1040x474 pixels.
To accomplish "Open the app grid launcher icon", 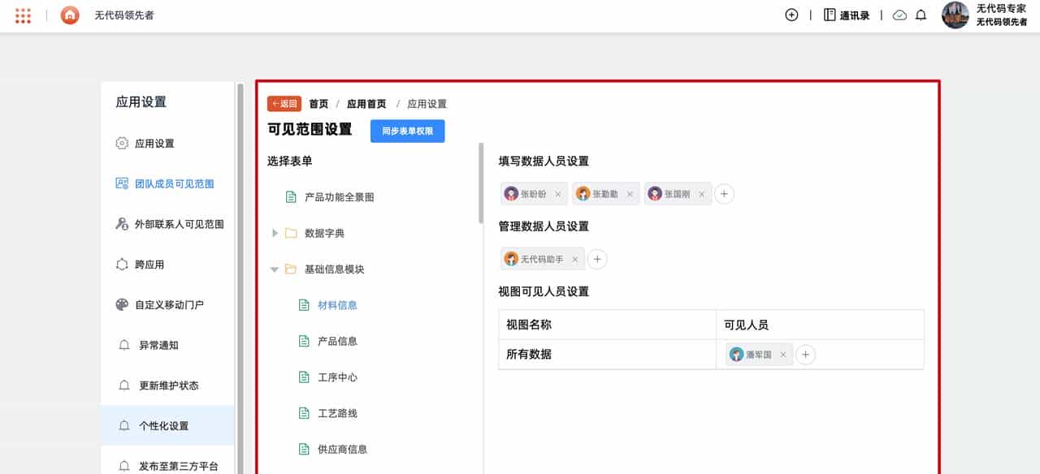I will (x=23, y=15).
